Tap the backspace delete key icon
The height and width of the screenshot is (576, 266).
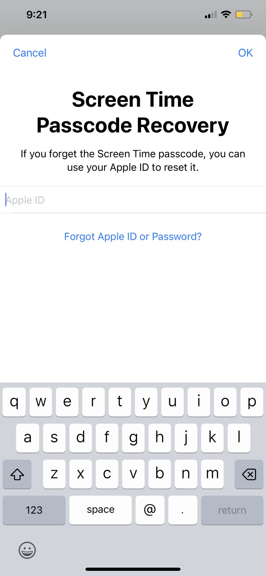[x=249, y=474]
